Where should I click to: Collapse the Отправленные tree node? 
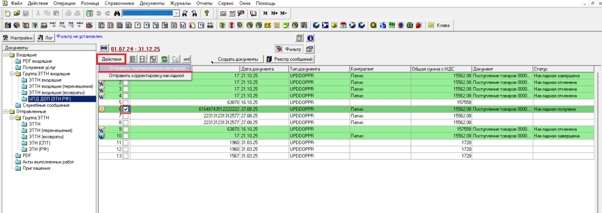tap(6, 112)
